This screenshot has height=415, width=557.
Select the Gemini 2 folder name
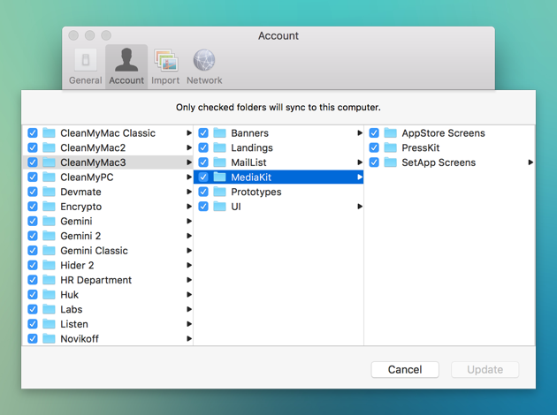click(80, 236)
